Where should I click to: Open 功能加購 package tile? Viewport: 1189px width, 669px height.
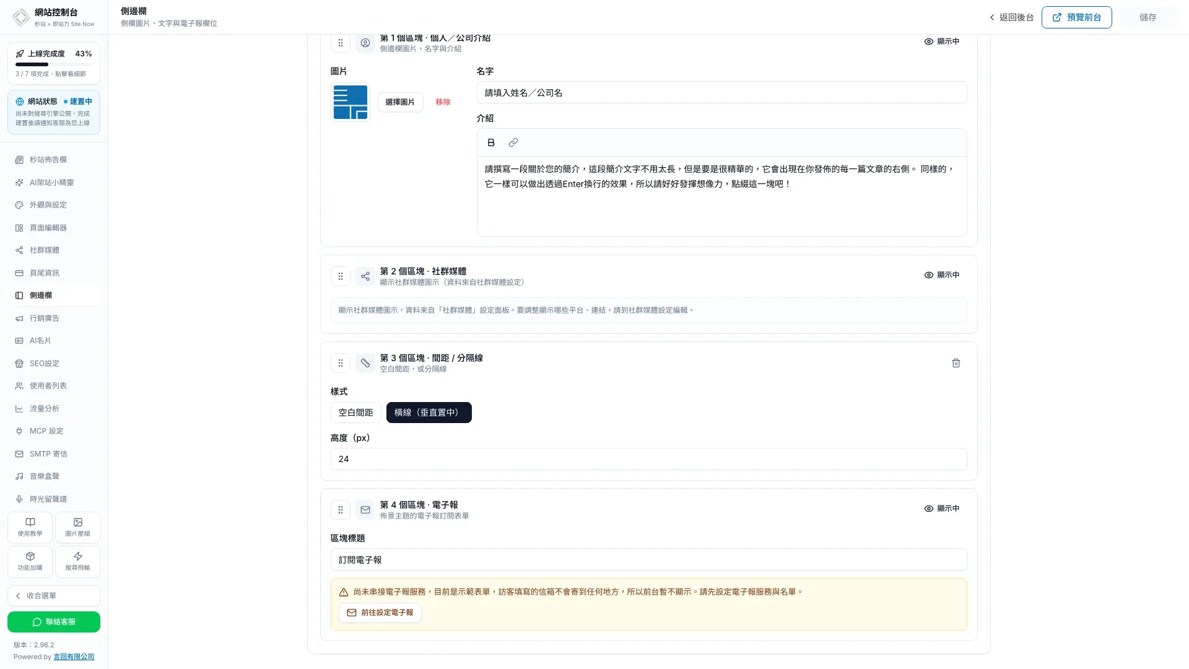30,561
